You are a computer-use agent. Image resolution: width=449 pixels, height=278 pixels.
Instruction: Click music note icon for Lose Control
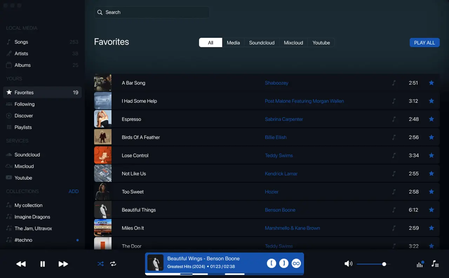click(x=394, y=155)
